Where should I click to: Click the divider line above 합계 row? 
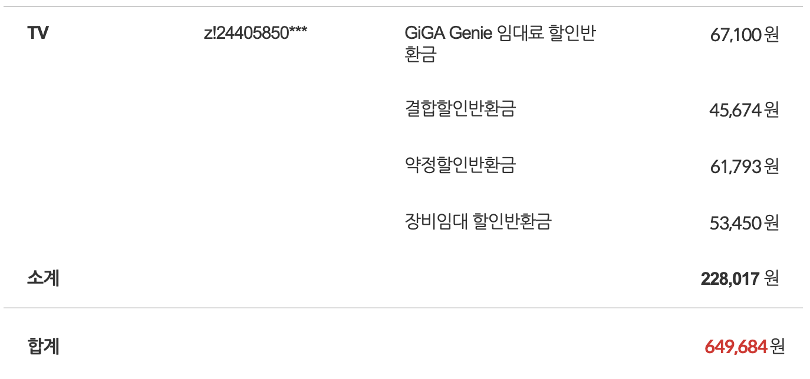(x=403, y=308)
